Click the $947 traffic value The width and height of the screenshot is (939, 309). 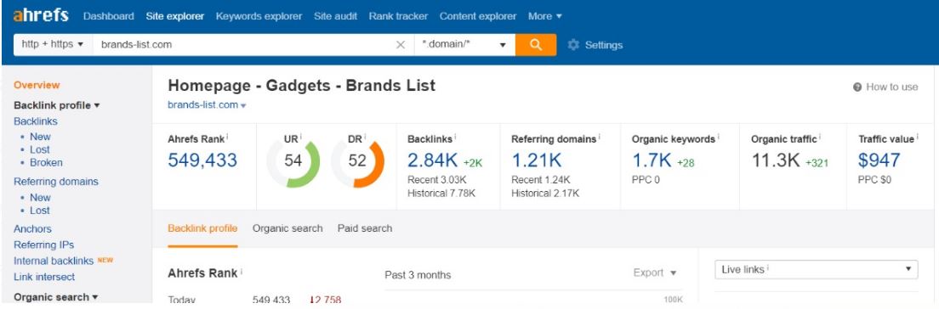tap(879, 160)
